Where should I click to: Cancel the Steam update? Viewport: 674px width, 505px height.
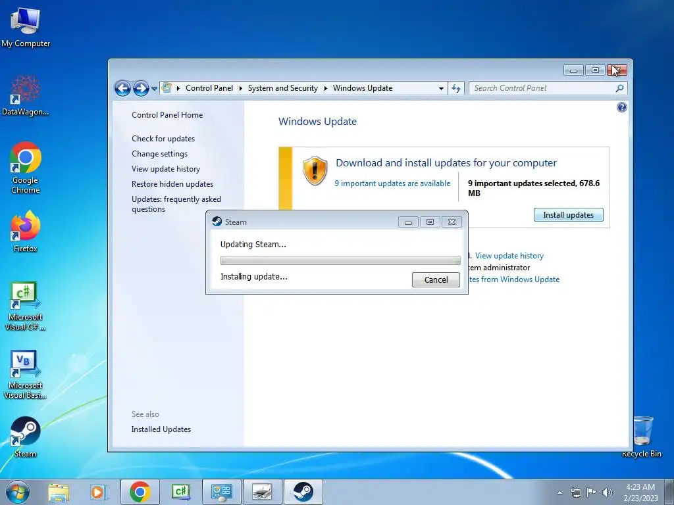(436, 279)
